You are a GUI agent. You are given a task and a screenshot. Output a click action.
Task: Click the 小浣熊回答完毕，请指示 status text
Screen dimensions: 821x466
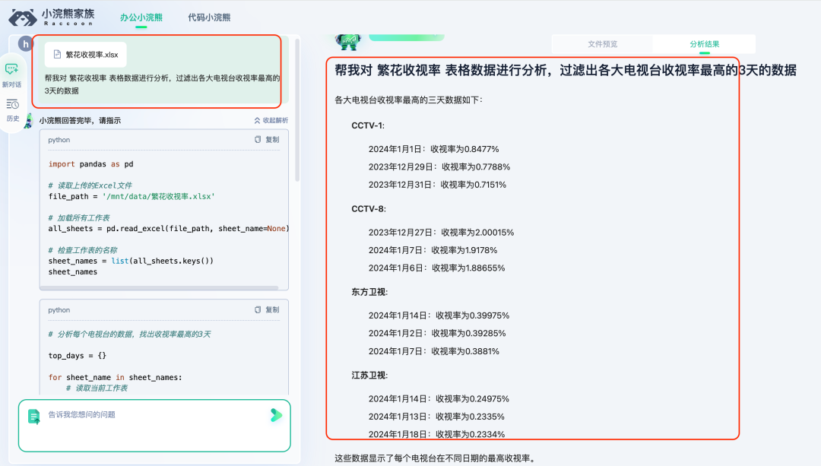80,120
